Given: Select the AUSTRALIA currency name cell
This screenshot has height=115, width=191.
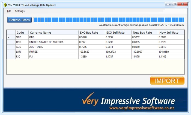Looking at the screenshot, I should pos(53,47).
